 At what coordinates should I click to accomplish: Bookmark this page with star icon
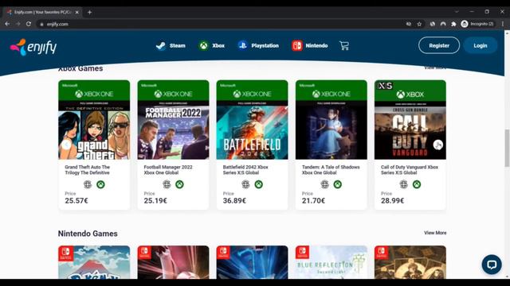[x=419, y=24]
